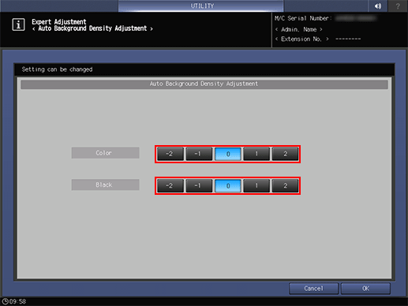Set Color density to 2
The height and width of the screenshot is (306, 408).
pos(285,154)
